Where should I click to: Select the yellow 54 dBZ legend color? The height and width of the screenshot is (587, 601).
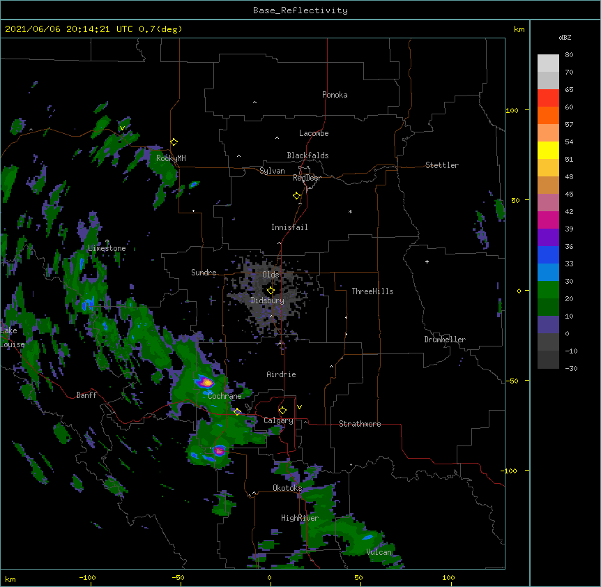tap(548, 150)
